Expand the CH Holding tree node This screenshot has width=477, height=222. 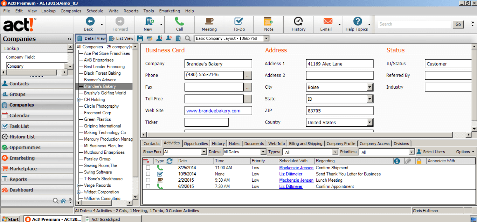click(79, 100)
